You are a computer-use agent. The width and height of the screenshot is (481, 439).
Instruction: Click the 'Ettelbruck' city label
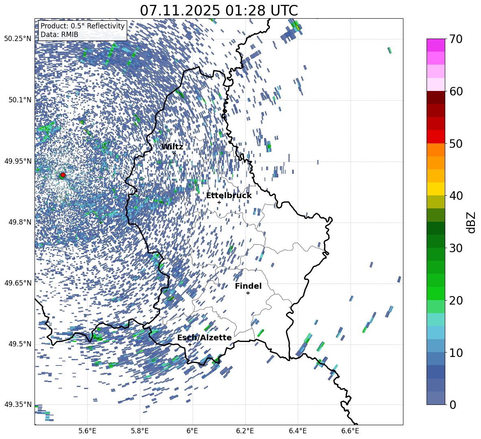(x=229, y=195)
